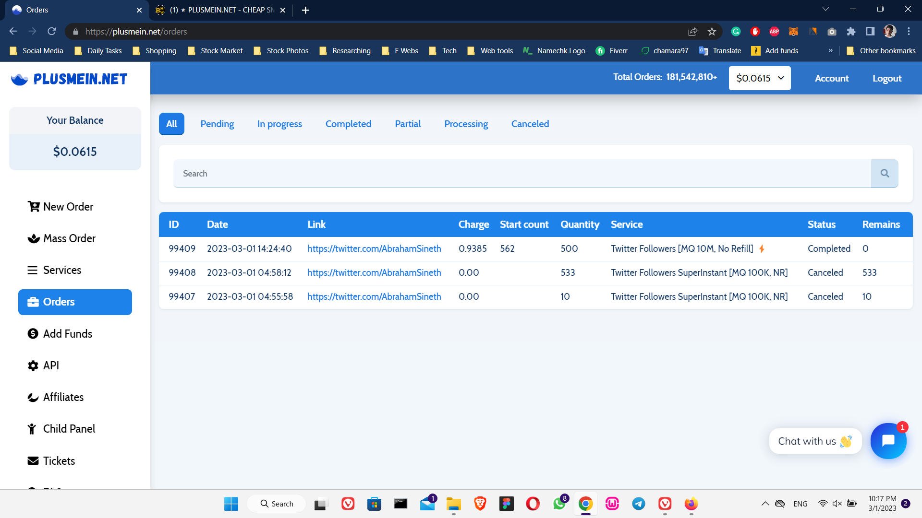Go back to the previous page
922x518 pixels.
tap(13, 32)
